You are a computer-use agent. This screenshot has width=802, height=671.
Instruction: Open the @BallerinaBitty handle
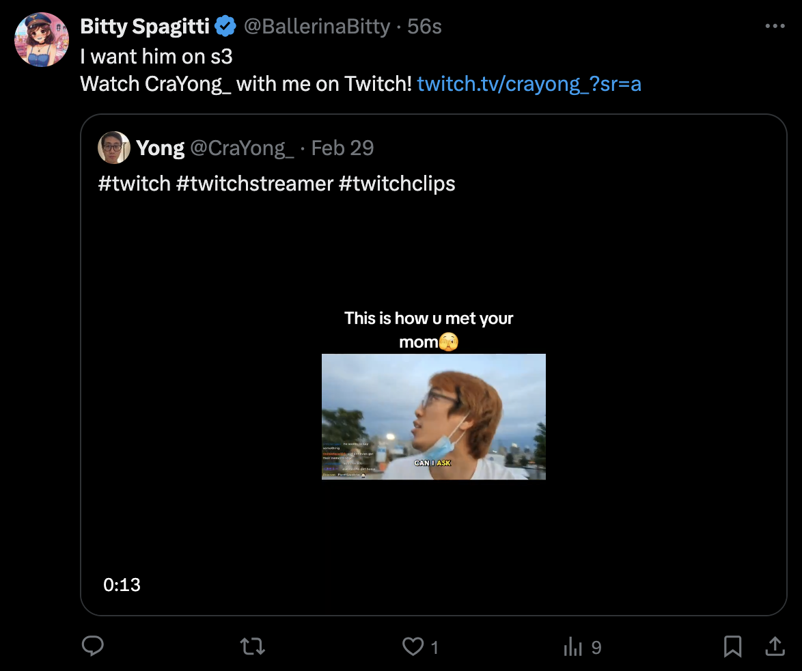pyautogui.click(x=317, y=27)
